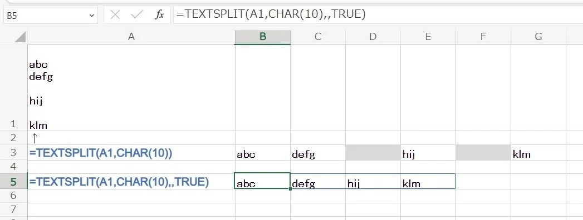Select row 4 header
Screen dimensions: 583x220
(x=13, y=166)
